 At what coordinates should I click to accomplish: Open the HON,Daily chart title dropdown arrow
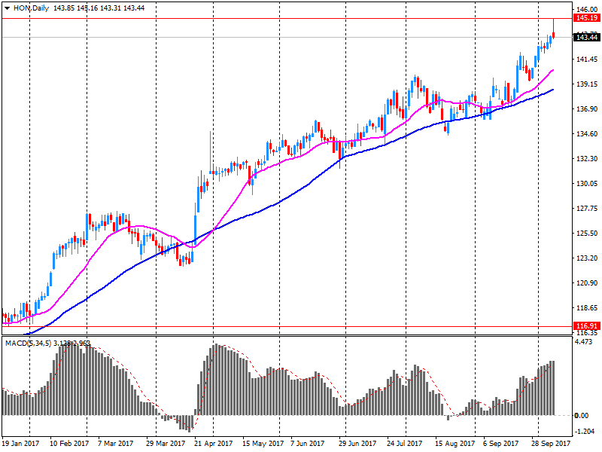(x=8, y=8)
